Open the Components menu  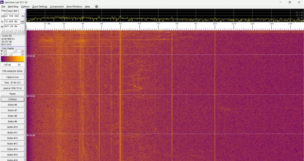(57, 6)
